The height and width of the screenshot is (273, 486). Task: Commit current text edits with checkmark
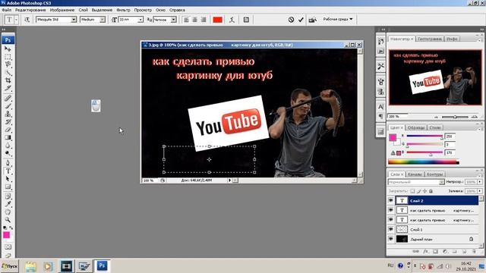(x=301, y=20)
